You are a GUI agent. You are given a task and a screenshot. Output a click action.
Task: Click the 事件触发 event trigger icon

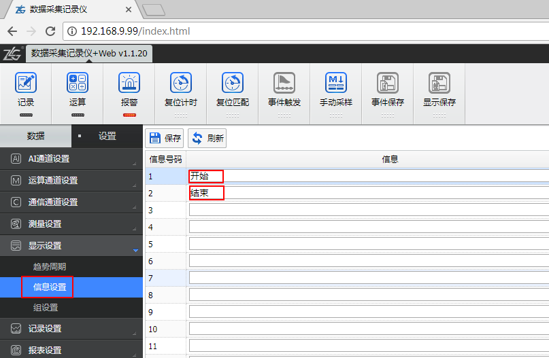pos(284,83)
